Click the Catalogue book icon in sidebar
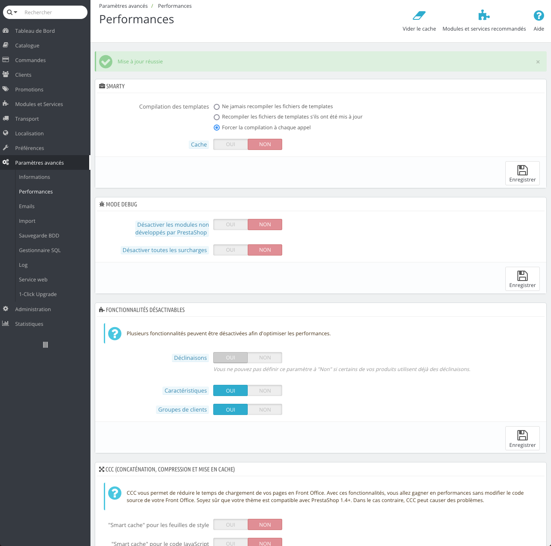The image size is (551, 546). (x=6, y=45)
